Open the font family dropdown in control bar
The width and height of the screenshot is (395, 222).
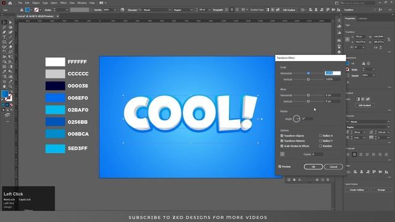170,10
